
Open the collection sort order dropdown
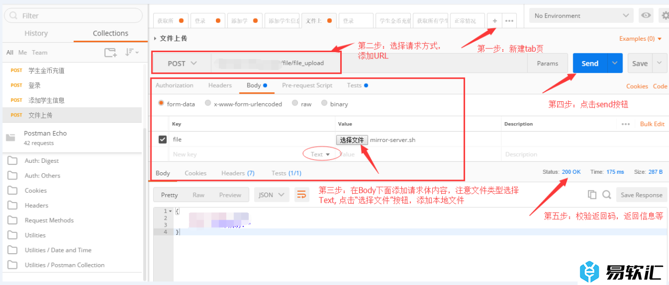(132, 52)
